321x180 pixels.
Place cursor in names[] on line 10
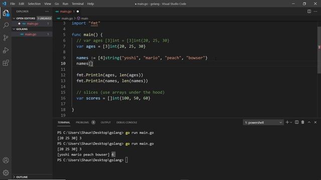pyautogui.click(x=91, y=63)
